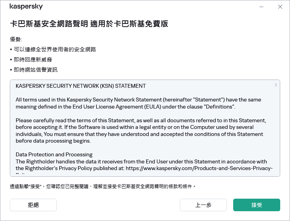Click the 透過點擊"接受" confirmation notice
Screen dimensions: 290x221
pos(102,186)
